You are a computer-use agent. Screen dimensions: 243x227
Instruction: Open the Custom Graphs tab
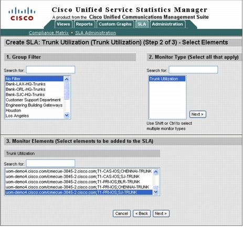click(115, 24)
